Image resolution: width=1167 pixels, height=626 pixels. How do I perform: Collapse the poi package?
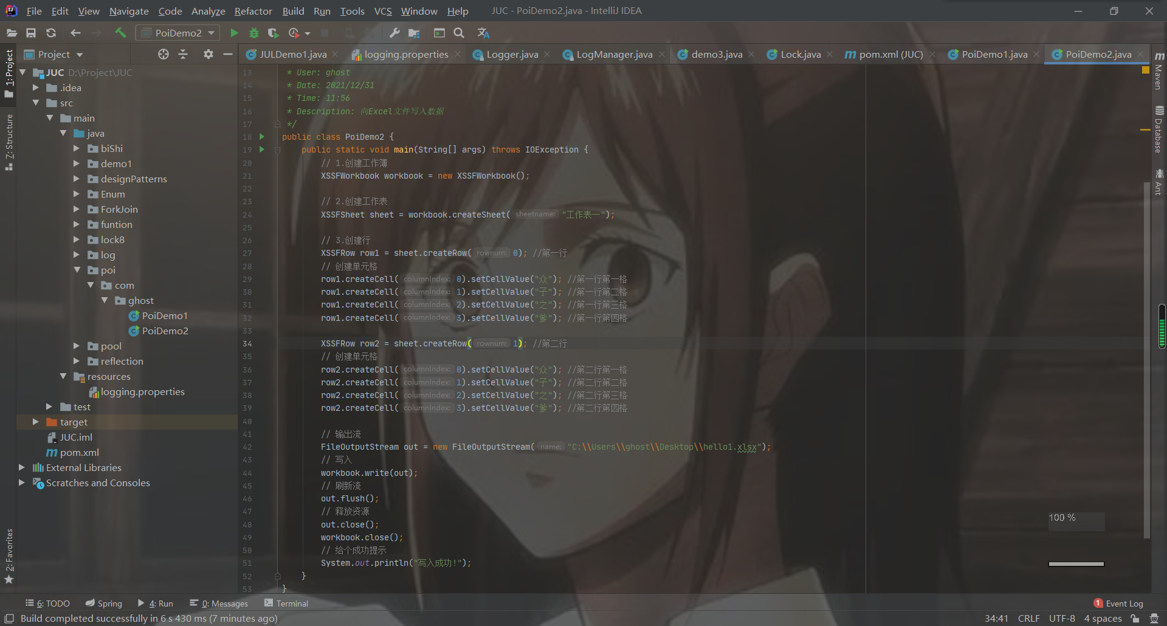coord(77,270)
